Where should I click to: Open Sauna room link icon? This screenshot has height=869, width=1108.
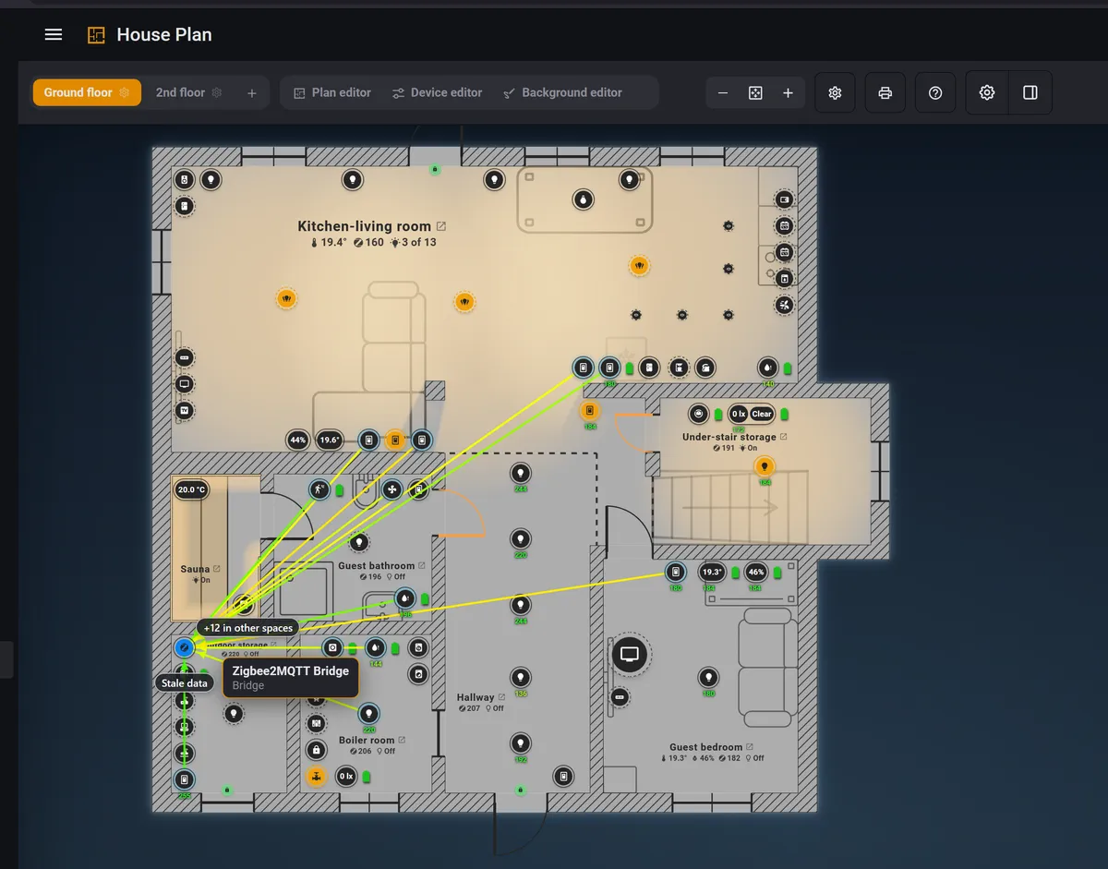click(217, 569)
